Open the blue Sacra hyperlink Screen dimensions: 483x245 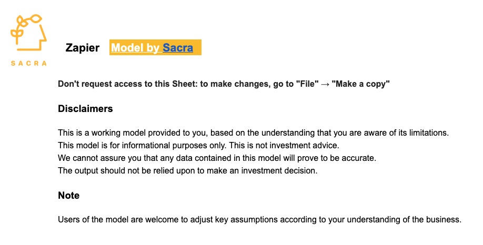coord(178,48)
